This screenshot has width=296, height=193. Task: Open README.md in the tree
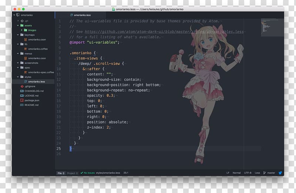point(31,105)
